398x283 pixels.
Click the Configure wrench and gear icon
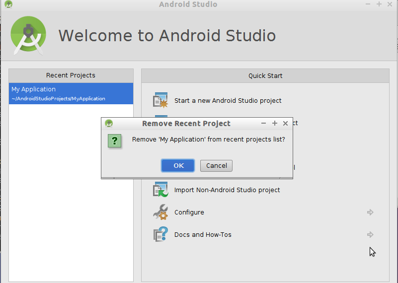160,212
